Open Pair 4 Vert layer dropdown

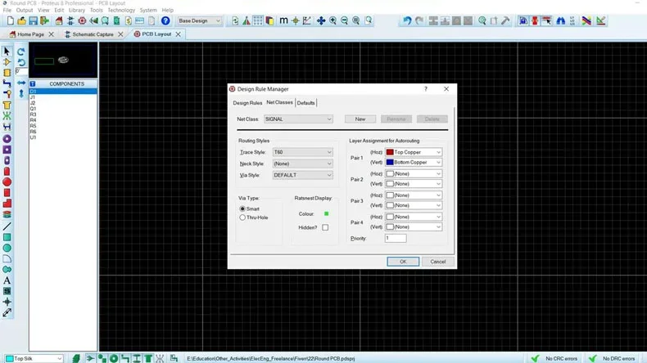(x=414, y=227)
